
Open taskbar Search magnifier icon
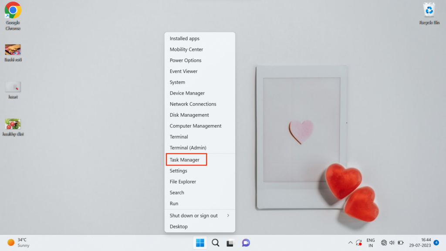(215, 243)
